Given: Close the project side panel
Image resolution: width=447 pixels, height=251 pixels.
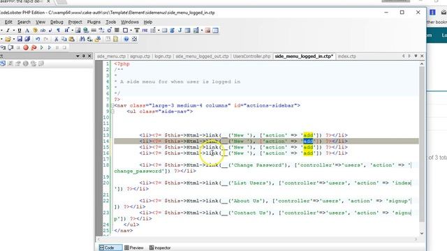Looking at the screenshot, I should click(x=89, y=56).
